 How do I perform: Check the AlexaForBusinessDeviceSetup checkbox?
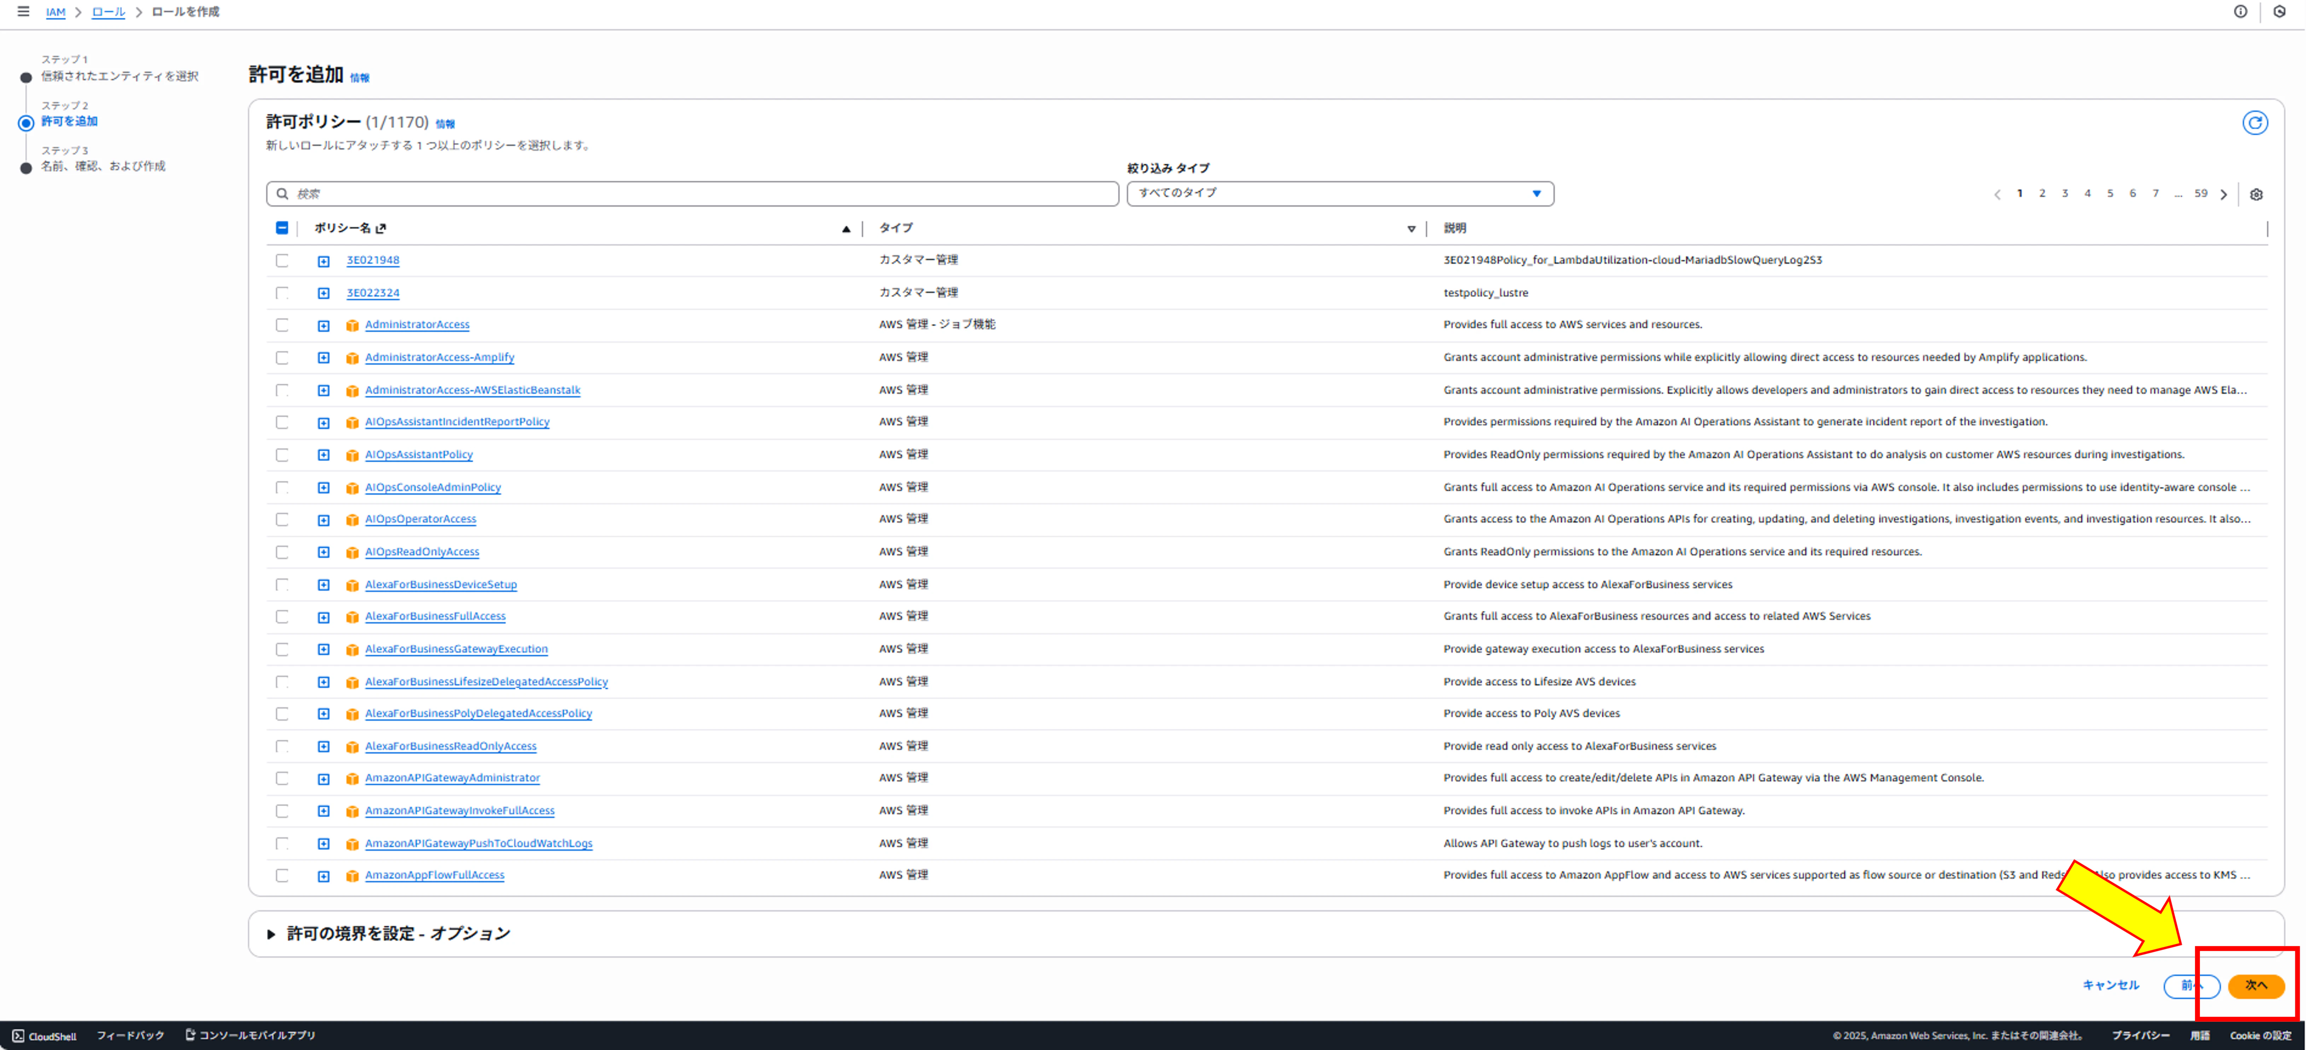[x=282, y=584]
